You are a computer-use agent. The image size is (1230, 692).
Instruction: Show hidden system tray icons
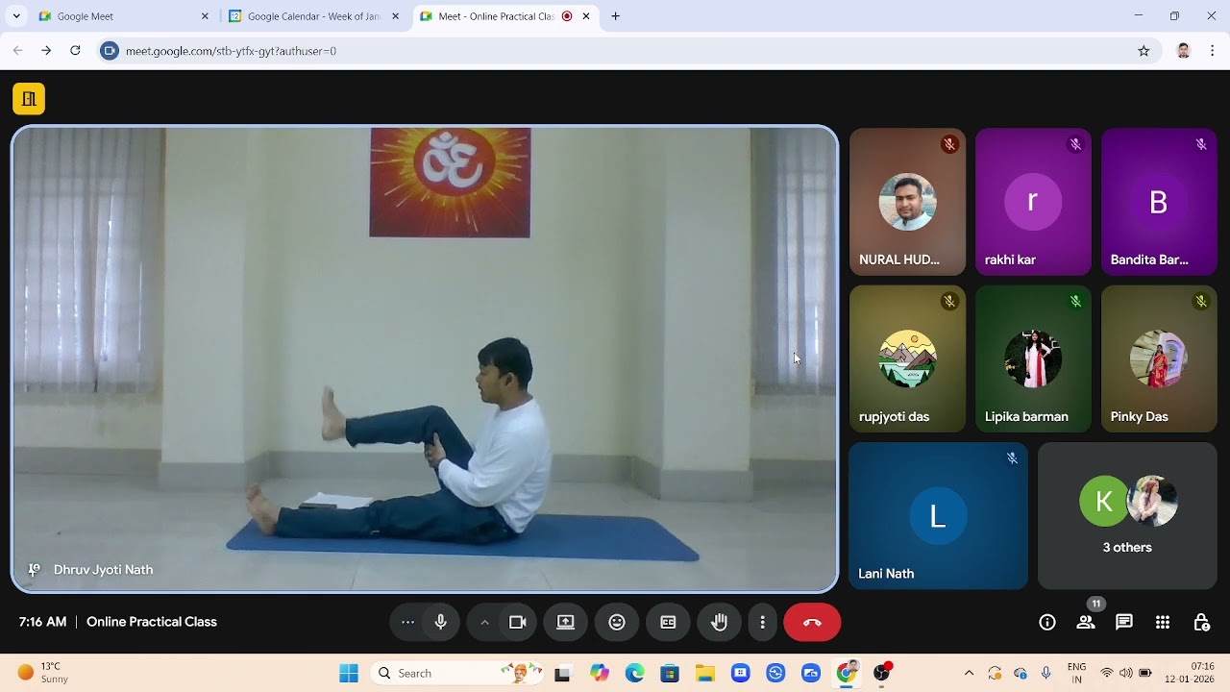click(969, 673)
